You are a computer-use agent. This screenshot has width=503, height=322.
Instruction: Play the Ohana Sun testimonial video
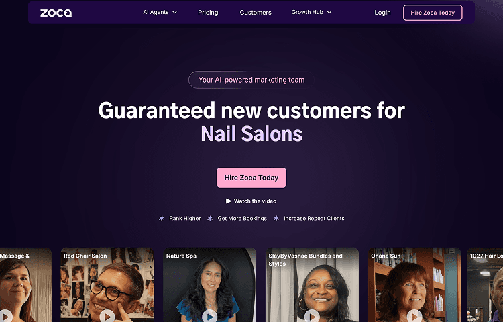pos(414,316)
